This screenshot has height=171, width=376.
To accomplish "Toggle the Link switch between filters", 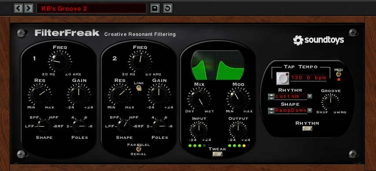I will point(139,88).
